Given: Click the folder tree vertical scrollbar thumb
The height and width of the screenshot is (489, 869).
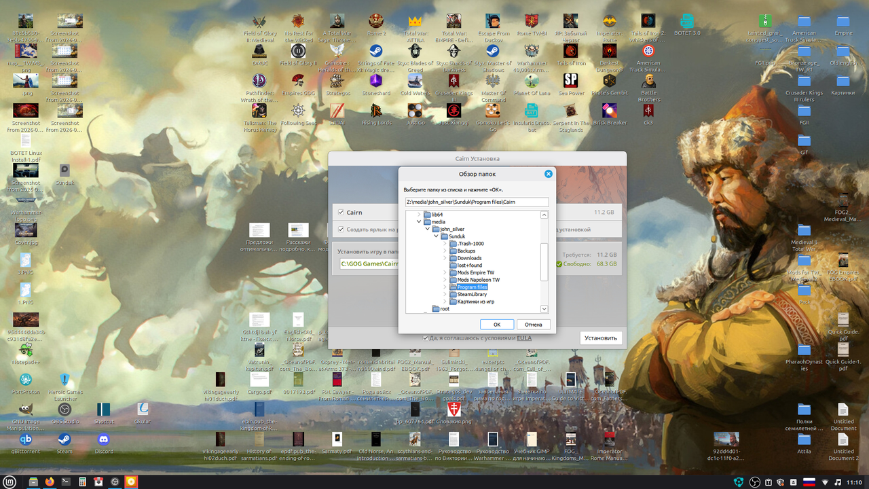Looking at the screenshot, I should pyautogui.click(x=544, y=262).
